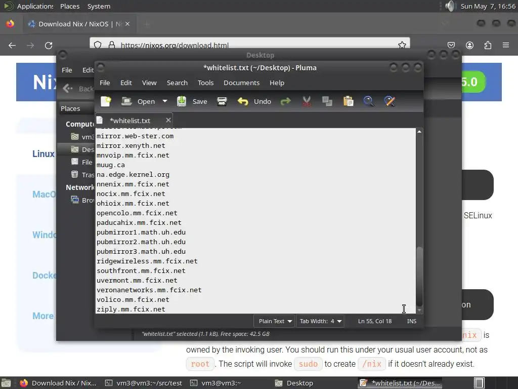Click the Print icon in Pluma toolbar

click(x=222, y=101)
